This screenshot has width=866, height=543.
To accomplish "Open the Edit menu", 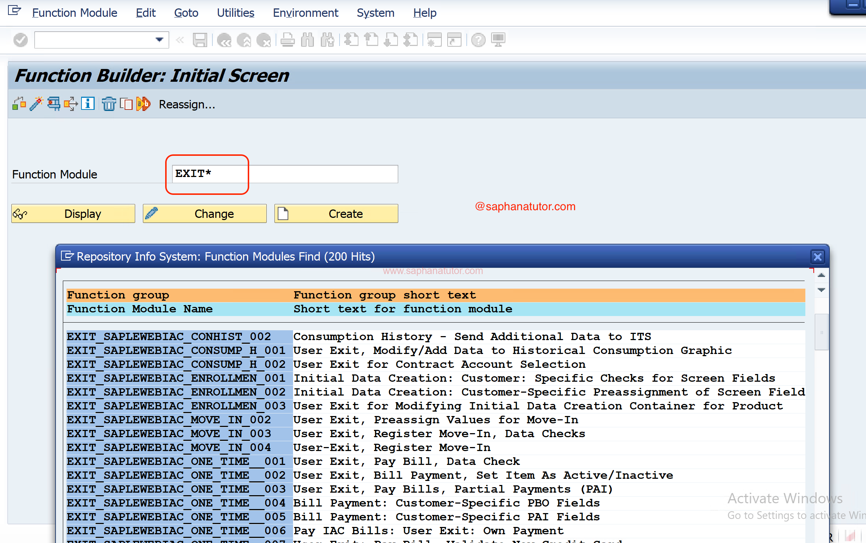I will coord(146,13).
